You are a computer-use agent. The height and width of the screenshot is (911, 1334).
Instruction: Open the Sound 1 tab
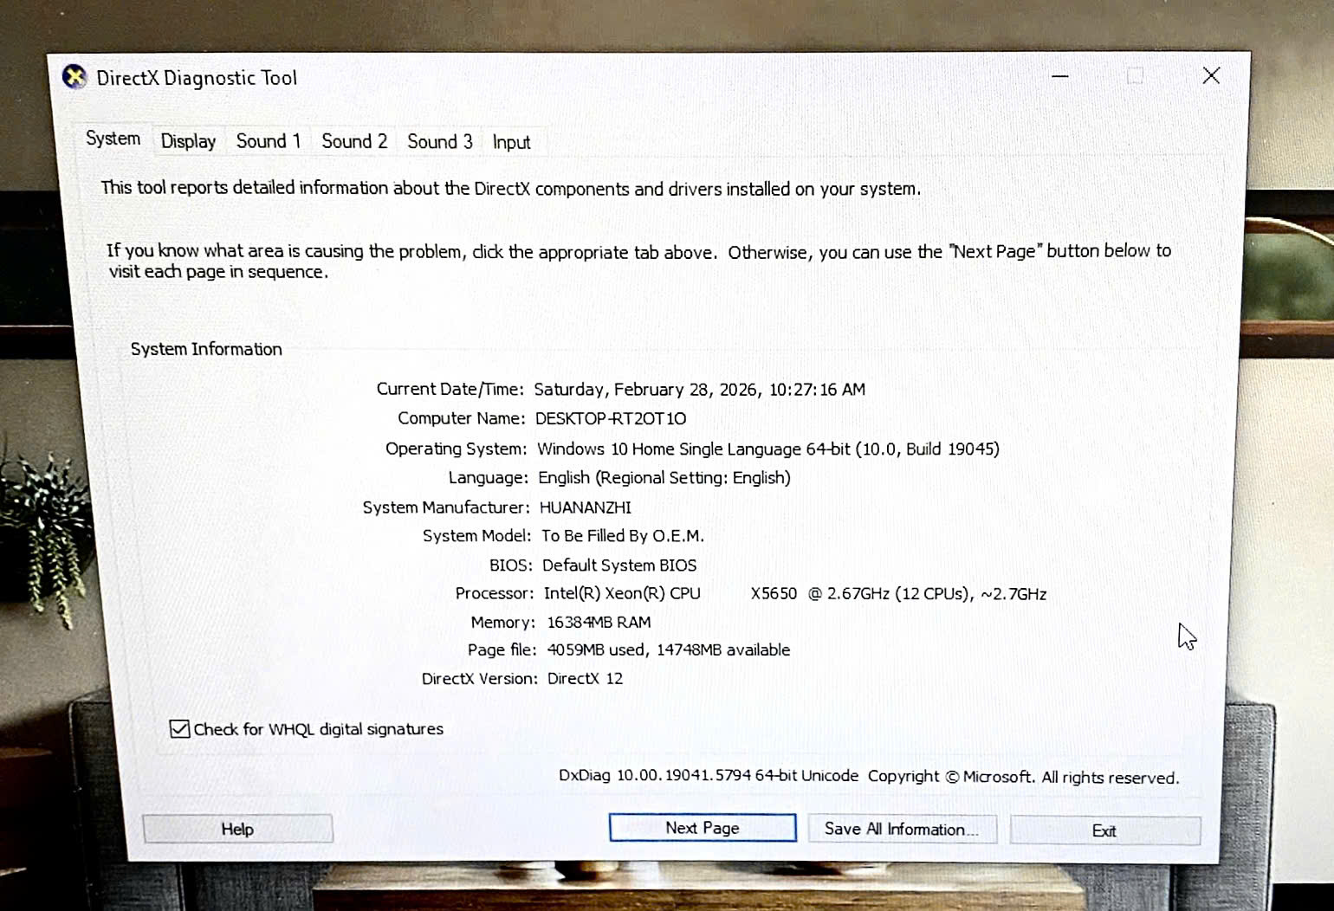[x=268, y=140]
